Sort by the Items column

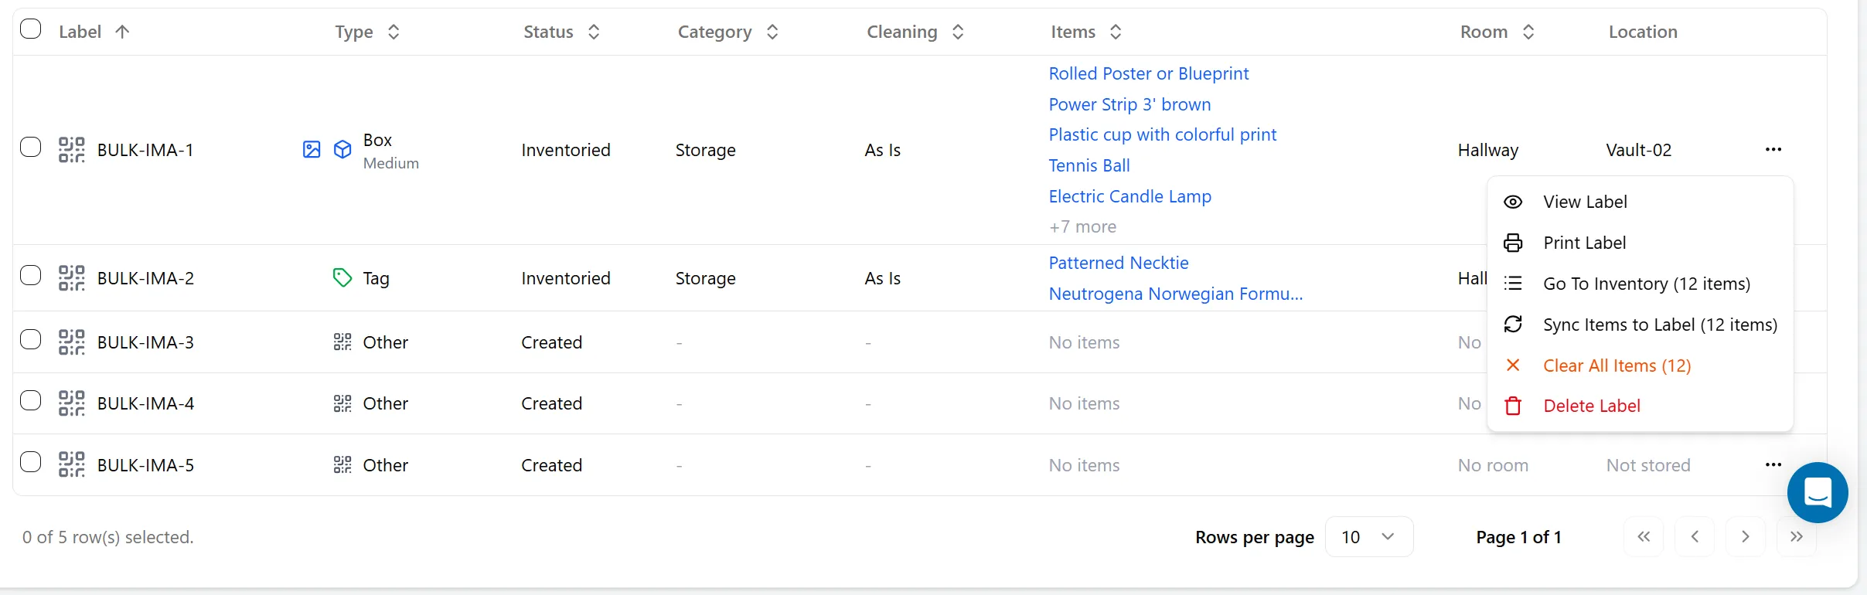coord(1086,32)
